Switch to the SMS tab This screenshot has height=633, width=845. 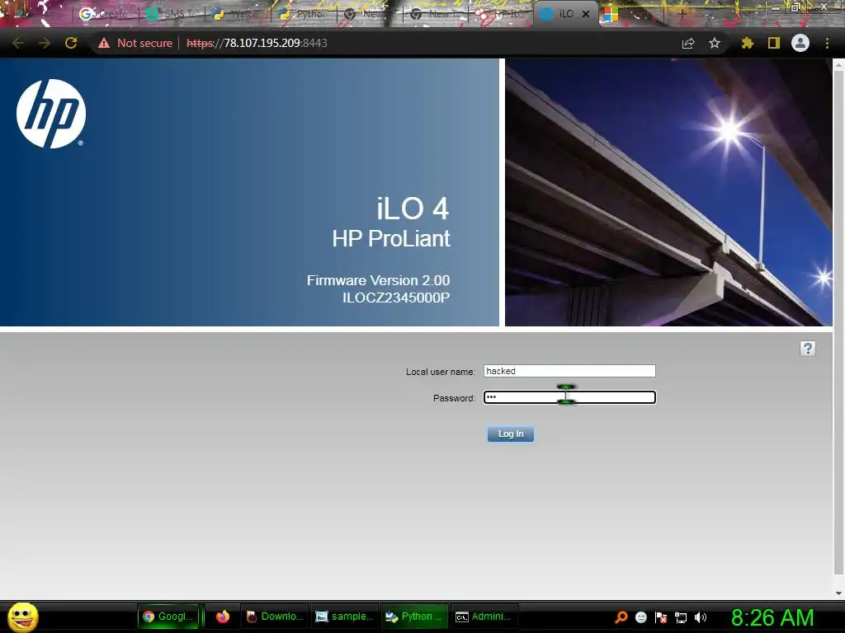[x=172, y=14]
